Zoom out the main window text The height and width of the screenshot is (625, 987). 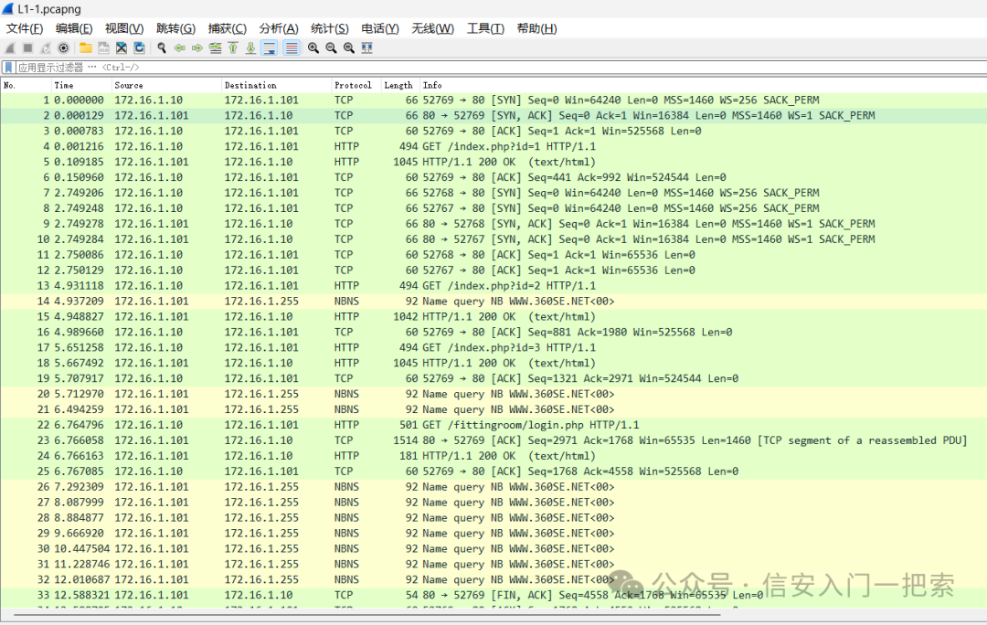click(331, 48)
